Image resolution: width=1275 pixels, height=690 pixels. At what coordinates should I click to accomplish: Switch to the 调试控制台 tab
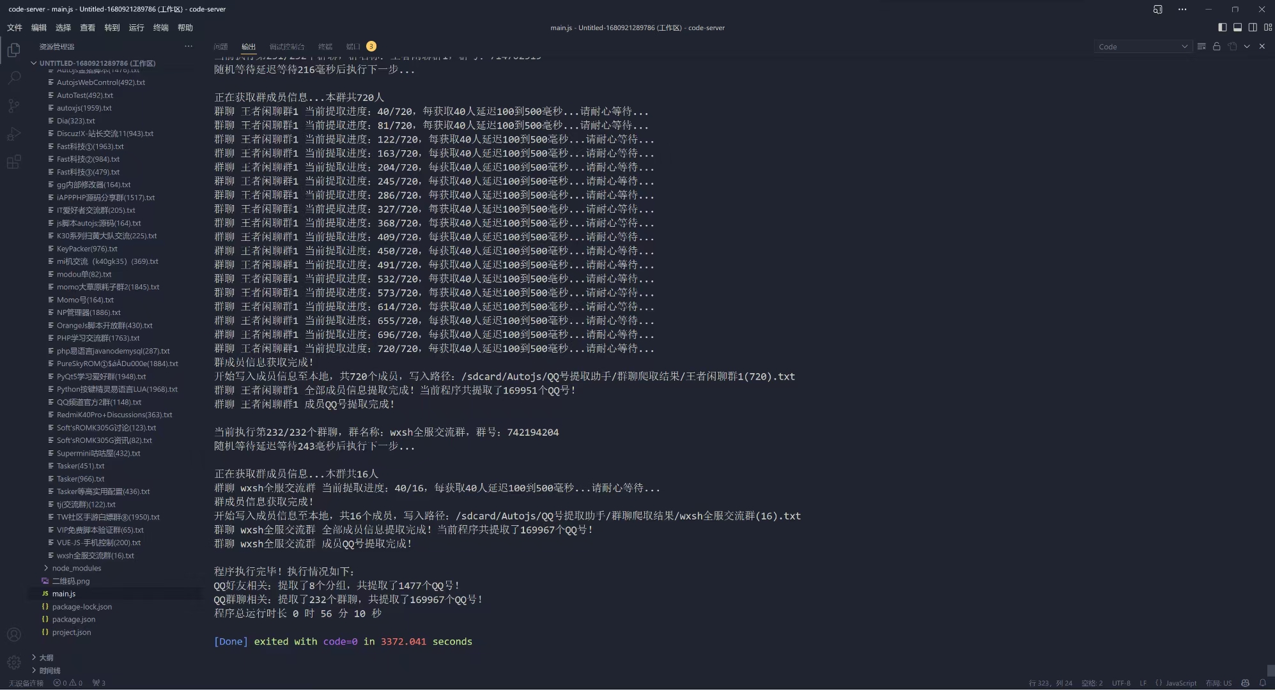[286, 47]
